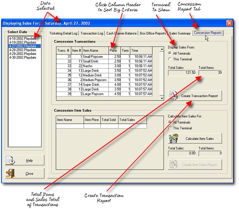Select This Terminal under Display Sales From
This screenshot has height=209, width=239.
[x=170, y=59]
